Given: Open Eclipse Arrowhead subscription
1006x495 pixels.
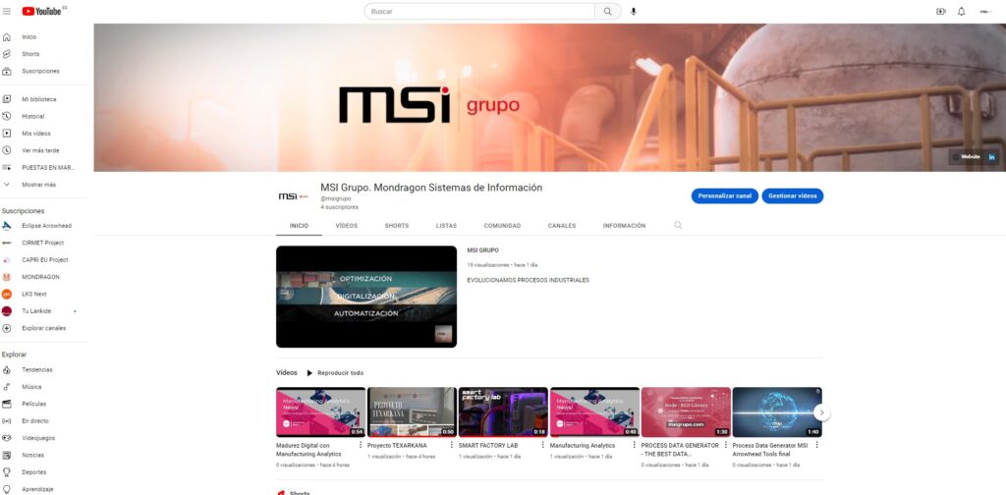Looking at the screenshot, I should coord(46,226).
